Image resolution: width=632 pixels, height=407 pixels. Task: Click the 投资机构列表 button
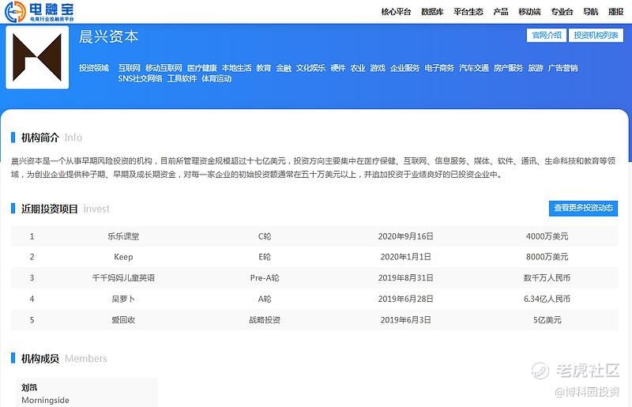click(x=596, y=35)
